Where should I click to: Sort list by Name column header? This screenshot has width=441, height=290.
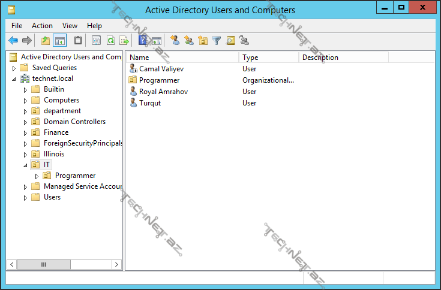click(x=182, y=58)
